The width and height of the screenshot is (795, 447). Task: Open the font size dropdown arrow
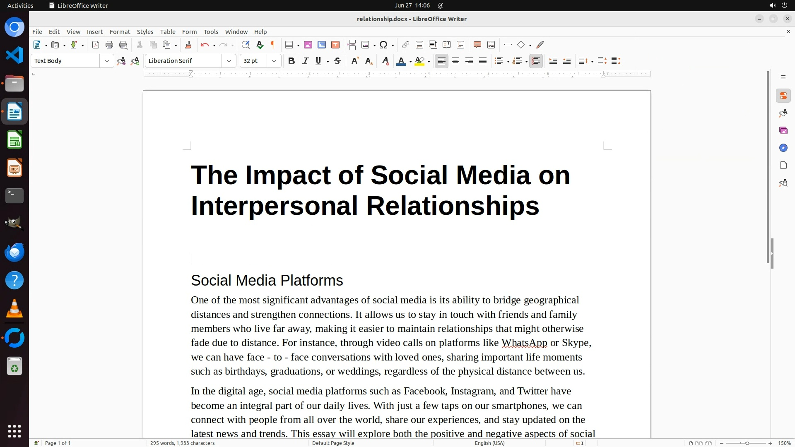274,61
